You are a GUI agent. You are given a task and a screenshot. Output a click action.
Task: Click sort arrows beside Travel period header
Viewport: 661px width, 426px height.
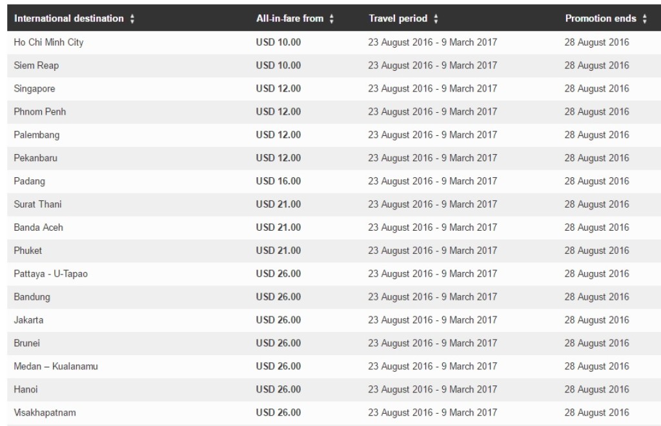tap(436, 19)
